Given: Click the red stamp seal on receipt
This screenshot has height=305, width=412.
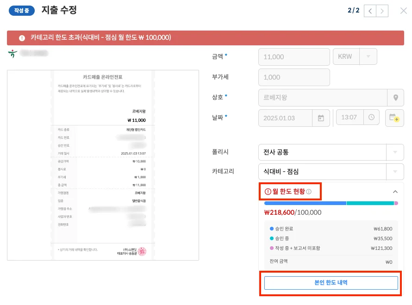Looking at the screenshot, I should (142, 251).
